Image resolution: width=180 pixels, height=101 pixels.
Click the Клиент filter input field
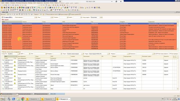77,17
